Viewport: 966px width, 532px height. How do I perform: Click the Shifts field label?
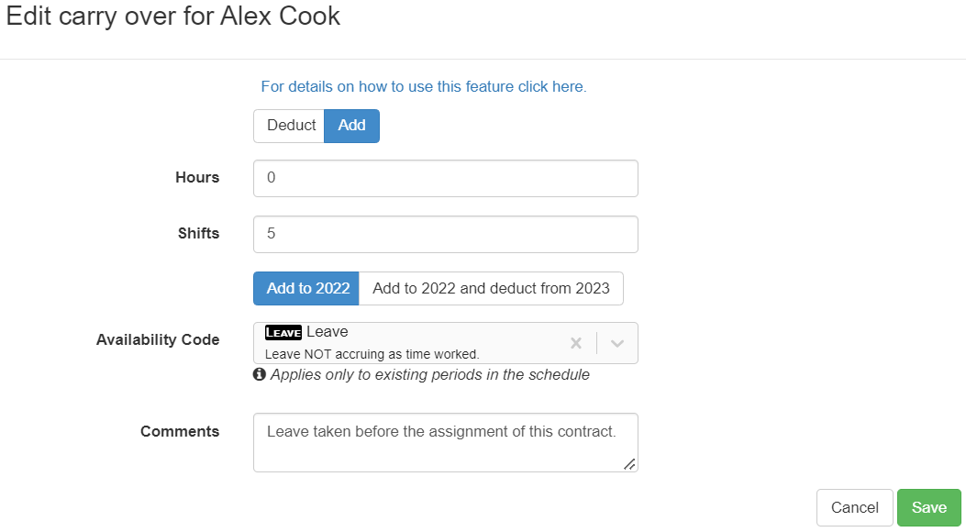tap(198, 234)
